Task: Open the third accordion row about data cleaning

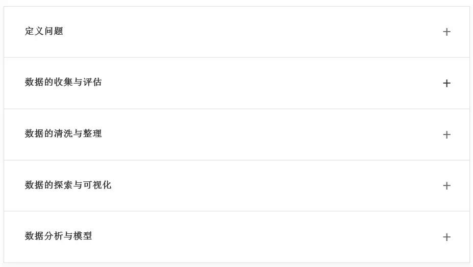Action: [x=236, y=134]
